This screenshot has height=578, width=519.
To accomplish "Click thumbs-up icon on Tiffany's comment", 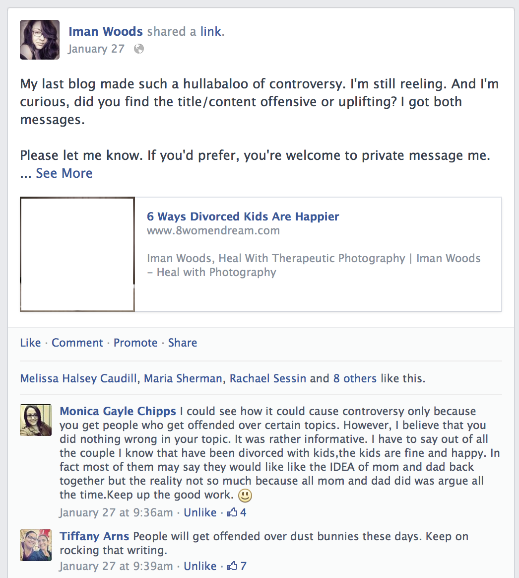I will tap(232, 566).
